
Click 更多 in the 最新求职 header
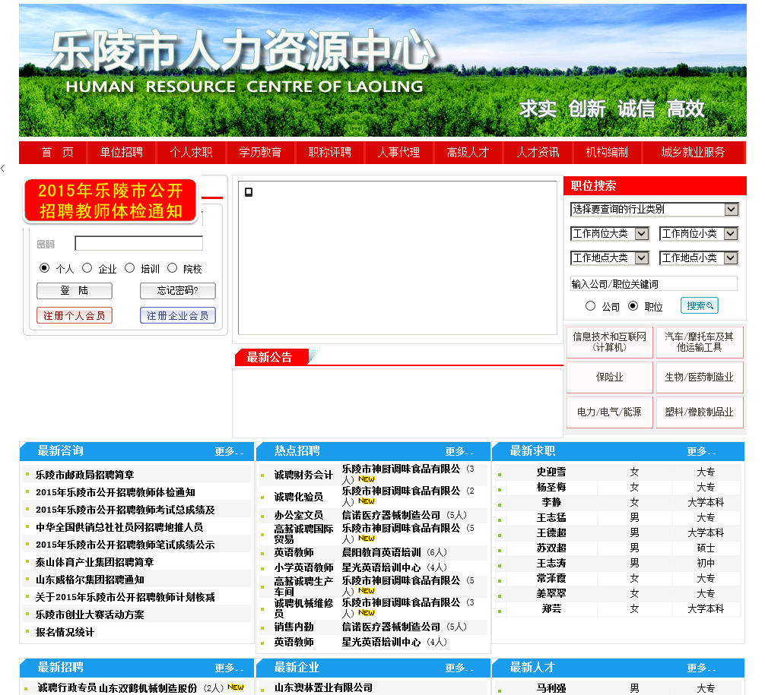[701, 452]
